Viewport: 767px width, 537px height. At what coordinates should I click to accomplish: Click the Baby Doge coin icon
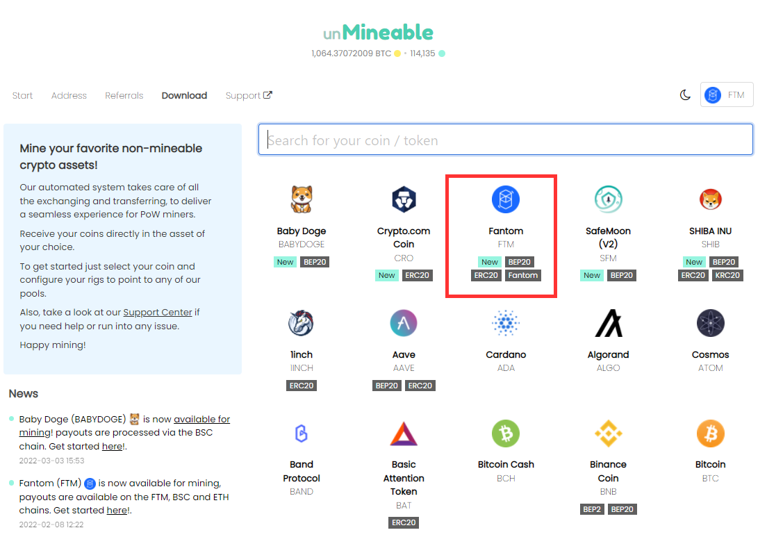(302, 199)
